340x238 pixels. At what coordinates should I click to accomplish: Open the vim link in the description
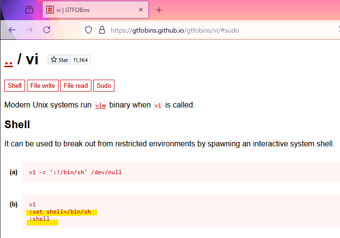[x=101, y=106]
